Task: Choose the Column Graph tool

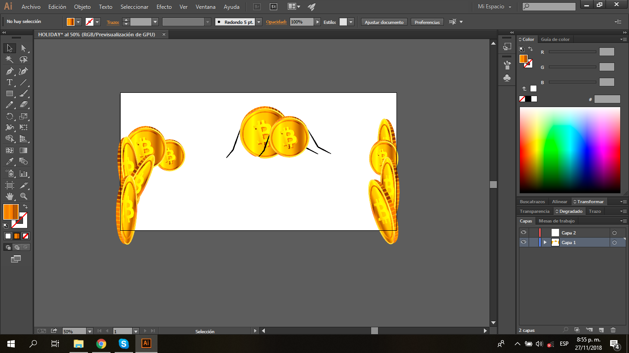Action: click(23, 174)
